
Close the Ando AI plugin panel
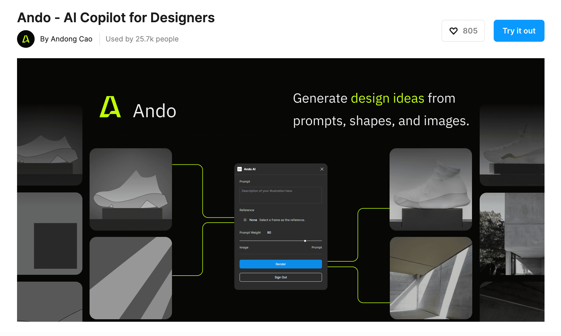tap(322, 169)
